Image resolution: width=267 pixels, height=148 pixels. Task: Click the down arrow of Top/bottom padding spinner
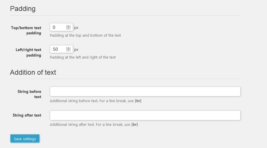68,29
